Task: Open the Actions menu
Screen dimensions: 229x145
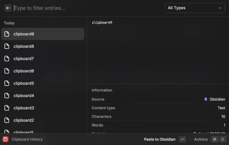Action: click(x=201, y=139)
